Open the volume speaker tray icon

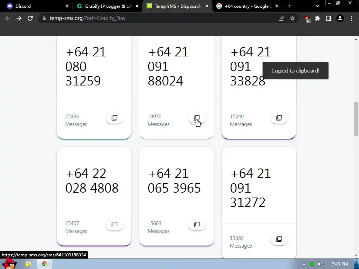click(321, 264)
